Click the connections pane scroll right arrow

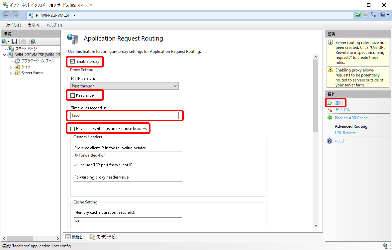pos(57,238)
